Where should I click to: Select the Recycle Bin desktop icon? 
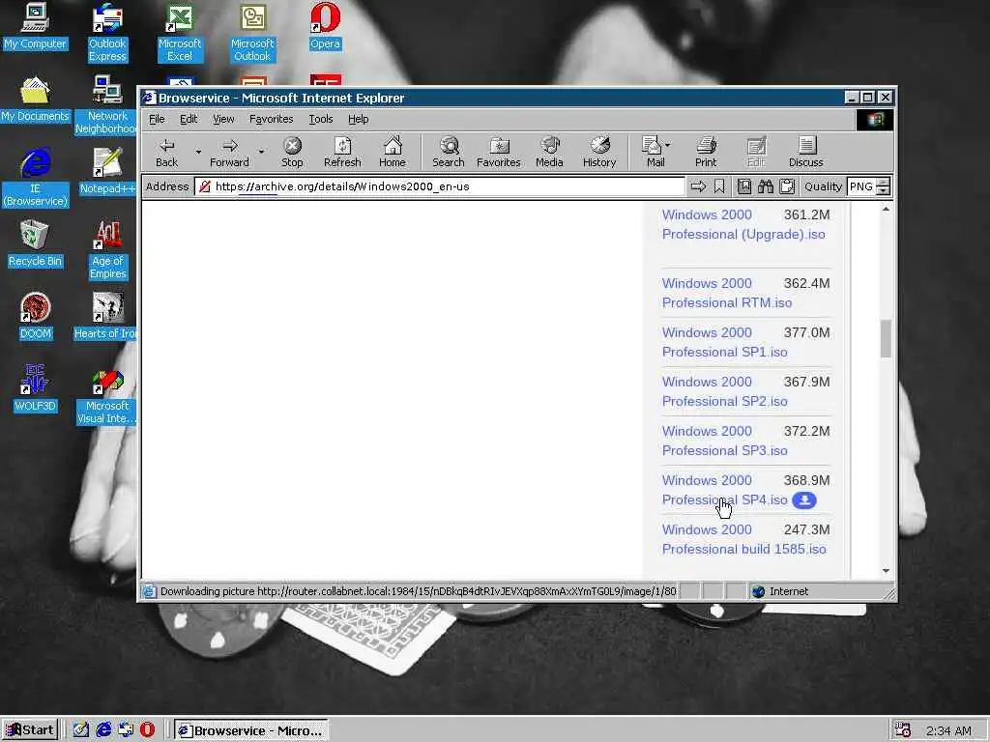coord(35,244)
